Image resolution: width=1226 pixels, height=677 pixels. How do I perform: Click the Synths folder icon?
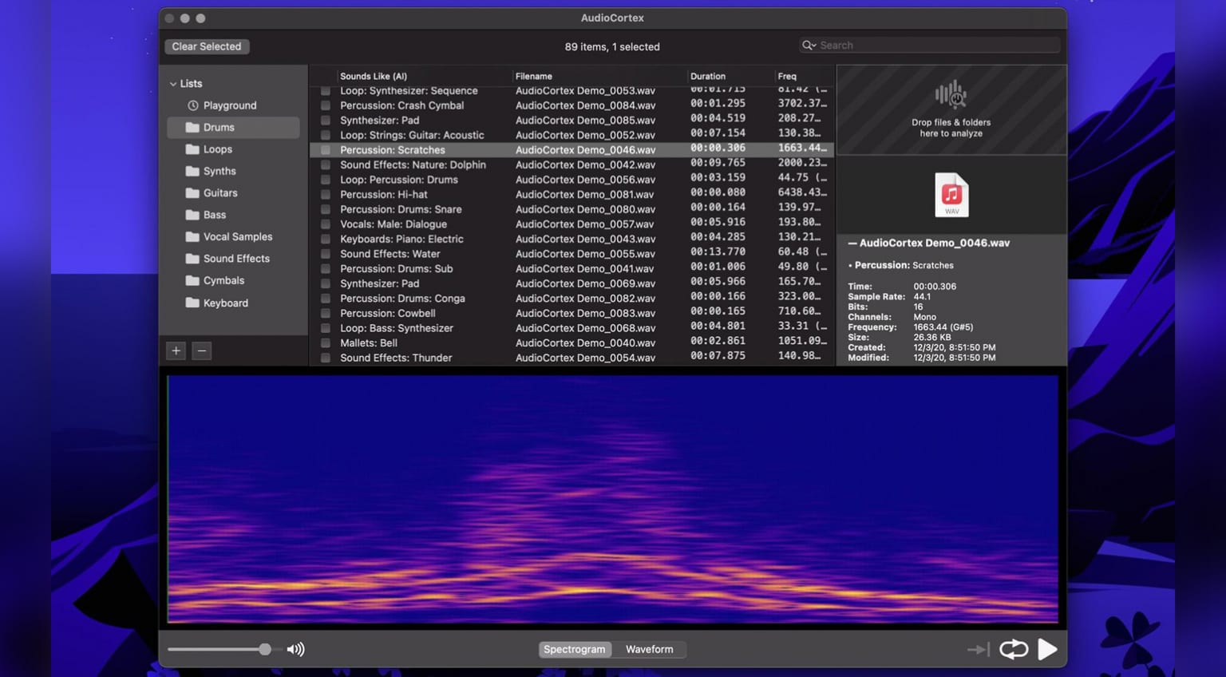192,171
